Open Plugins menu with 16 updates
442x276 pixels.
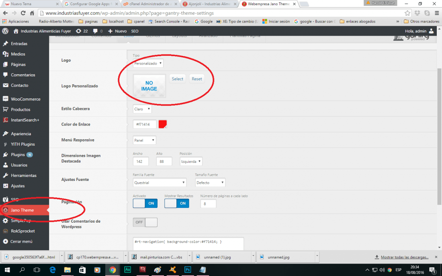click(x=18, y=154)
